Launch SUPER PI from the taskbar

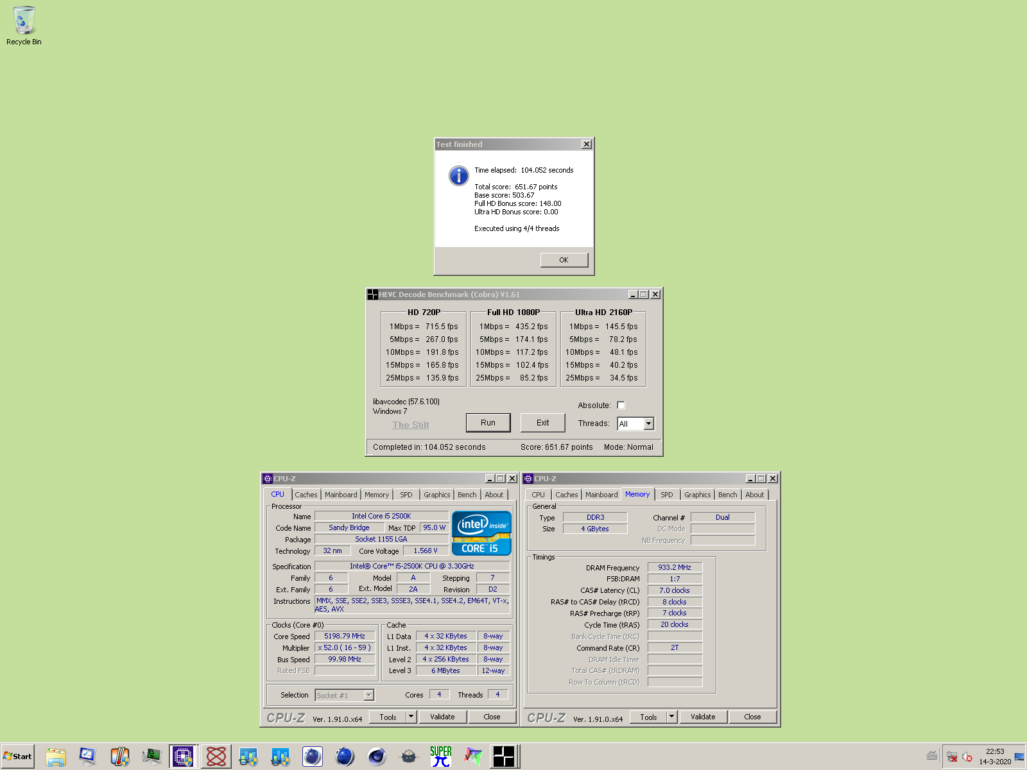tap(441, 757)
